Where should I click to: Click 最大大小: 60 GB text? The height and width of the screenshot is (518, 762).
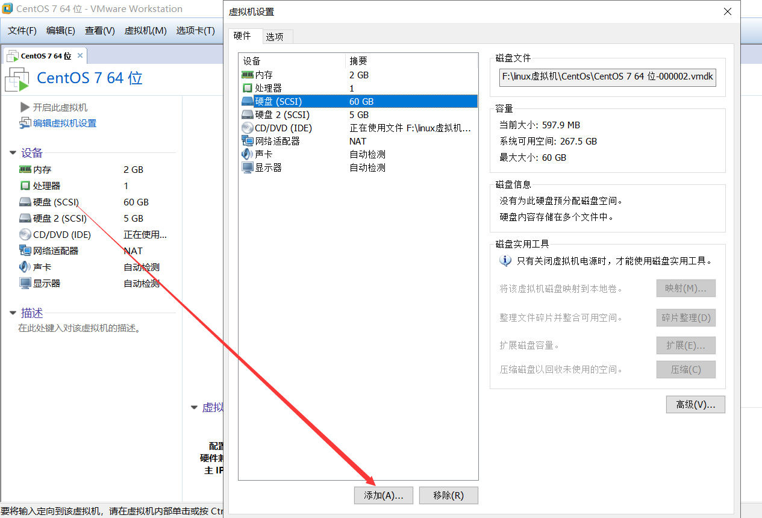click(533, 158)
